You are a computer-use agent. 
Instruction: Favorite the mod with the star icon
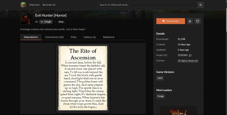[x=190, y=21]
